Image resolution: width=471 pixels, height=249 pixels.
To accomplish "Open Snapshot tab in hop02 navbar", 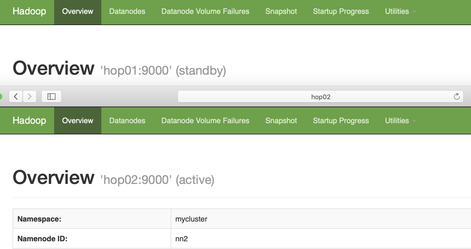I will point(281,121).
